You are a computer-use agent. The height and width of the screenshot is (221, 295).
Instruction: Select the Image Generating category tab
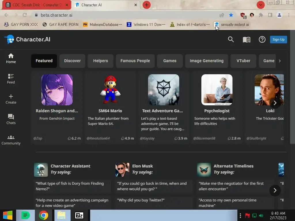(x=207, y=61)
